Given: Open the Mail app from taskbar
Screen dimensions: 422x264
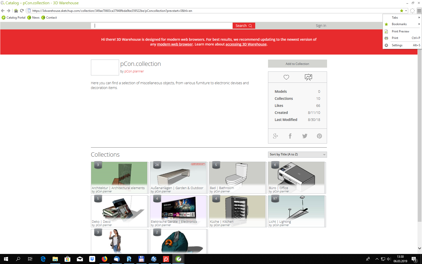Looking at the screenshot, I should click(80, 259).
